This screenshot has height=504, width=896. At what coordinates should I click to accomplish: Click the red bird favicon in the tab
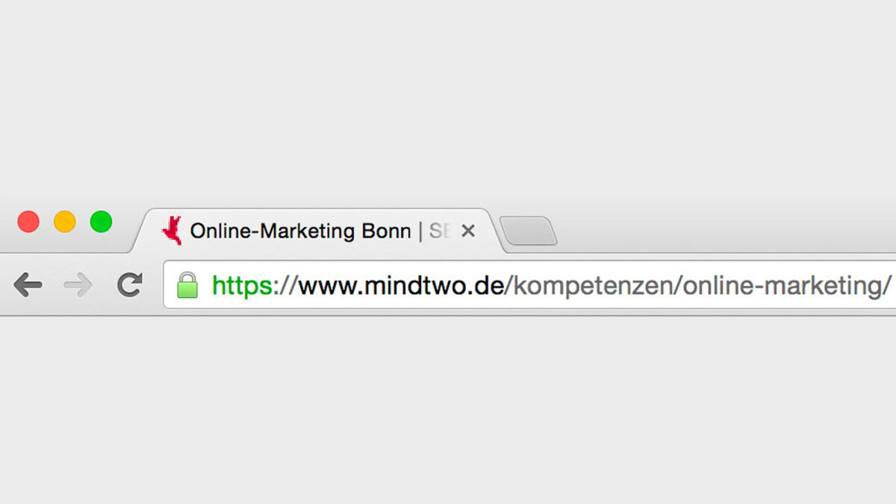point(172,231)
